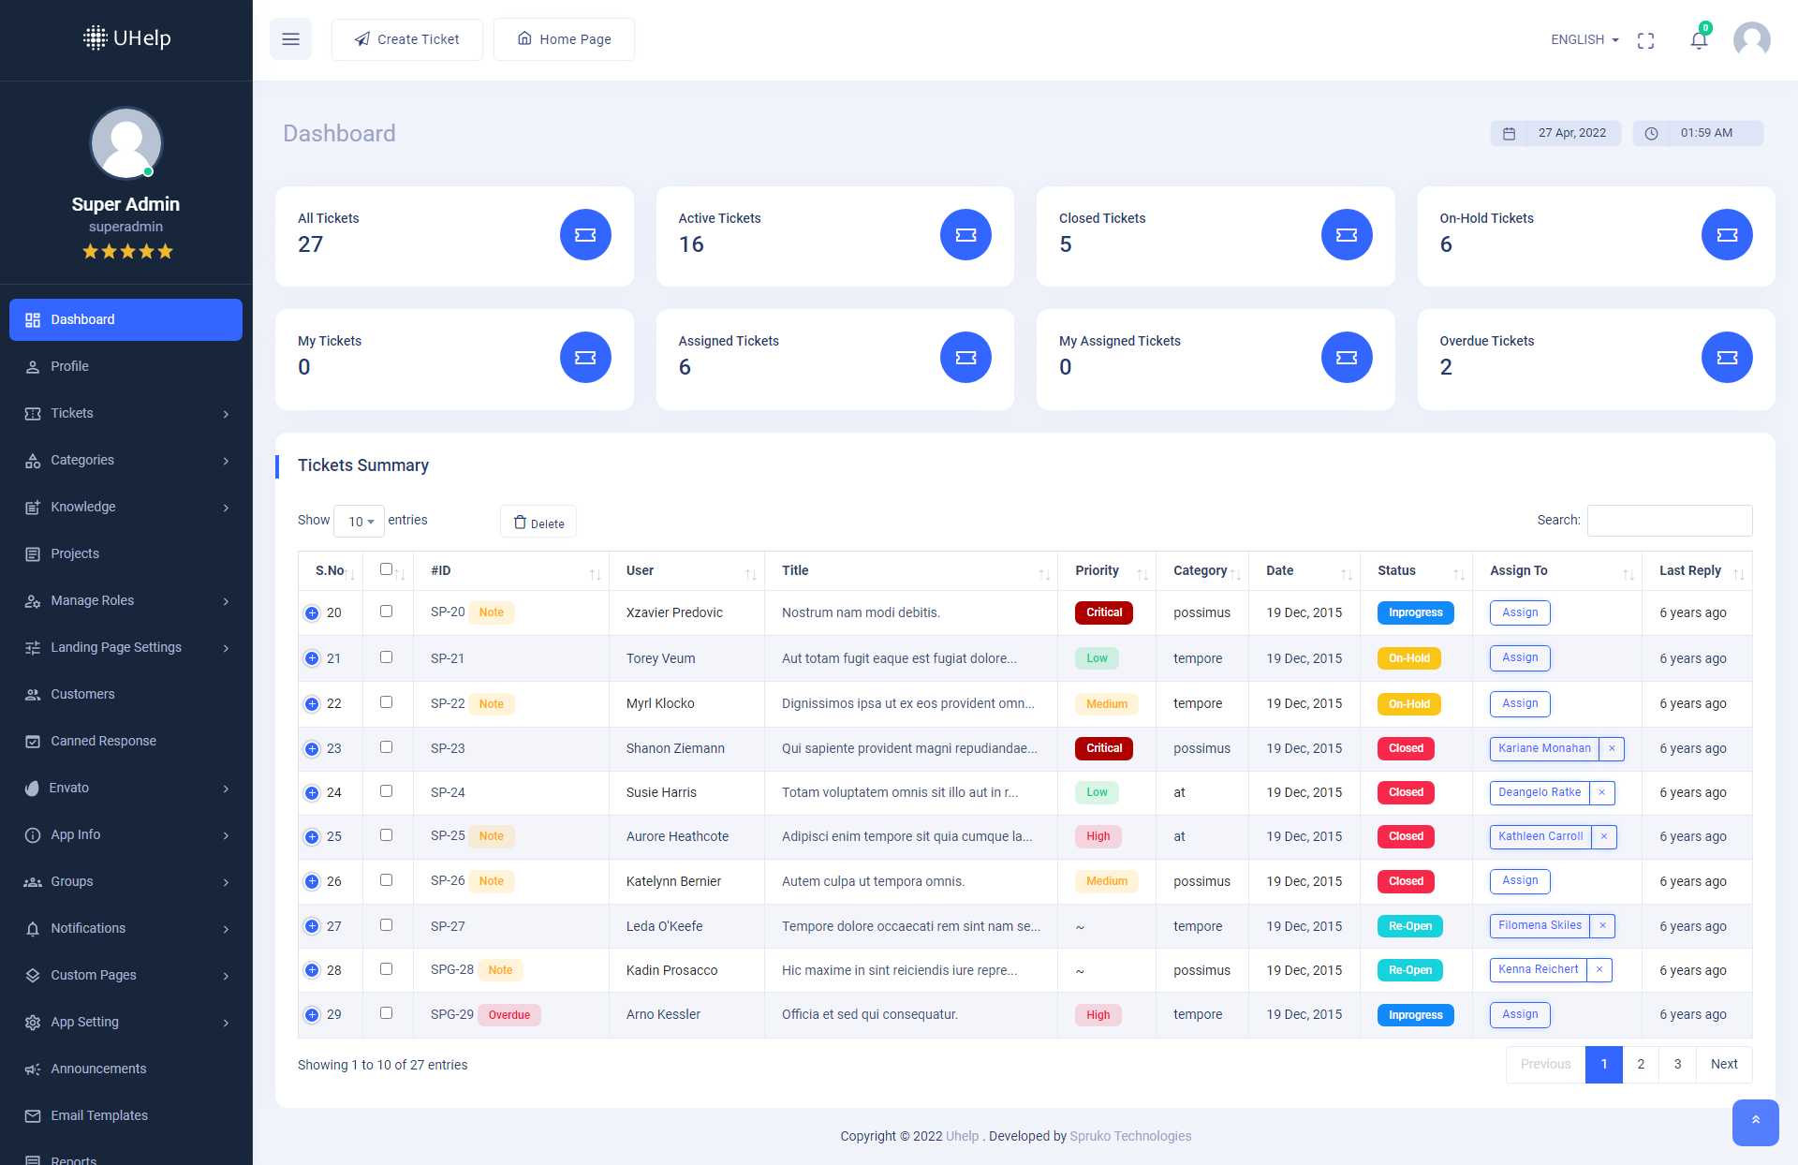Click the Create Ticket button

(x=407, y=39)
